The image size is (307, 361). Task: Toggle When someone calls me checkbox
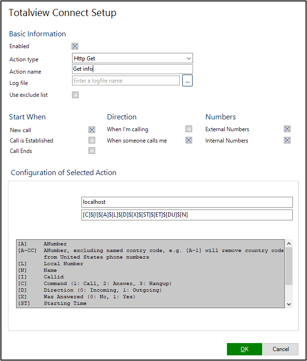189,140
